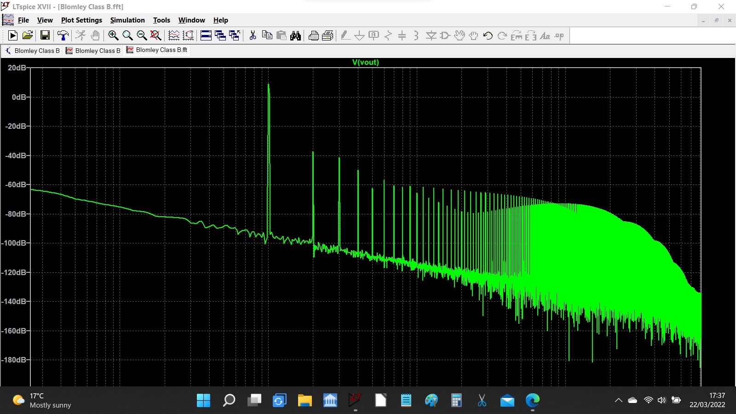Click the Label Net icon
Viewport: 736px width, 414px height.
(x=374, y=35)
